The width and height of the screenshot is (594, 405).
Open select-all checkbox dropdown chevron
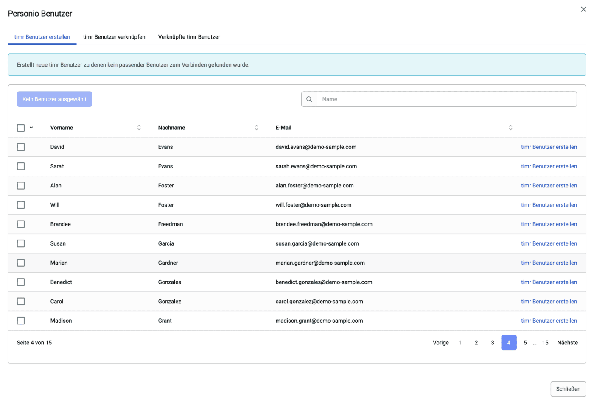coord(31,128)
